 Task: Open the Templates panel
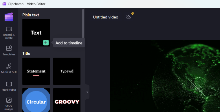coord(9,51)
